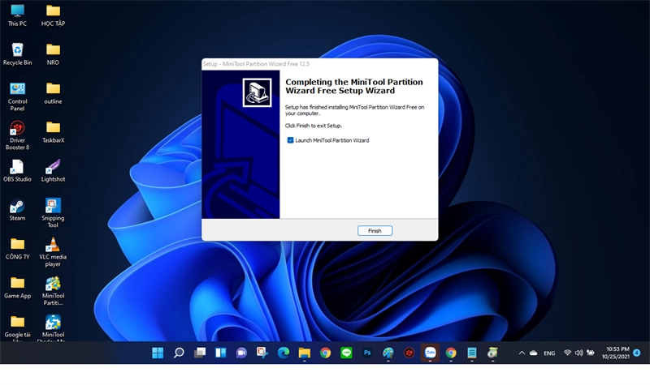
Task: Click the Finish button in Setup wizard
Action: point(375,231)
